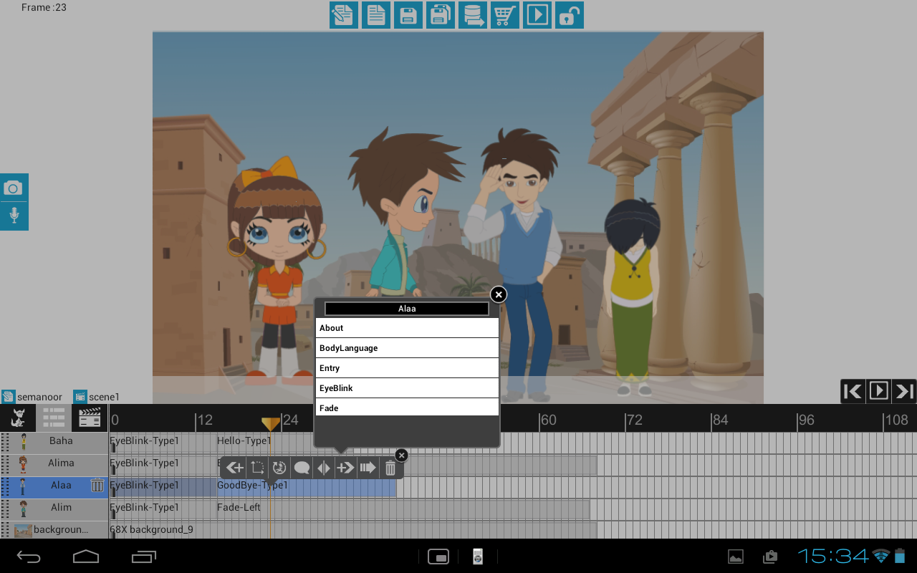Click frame 96 on the timeline ruler

[x=806, y=420]
